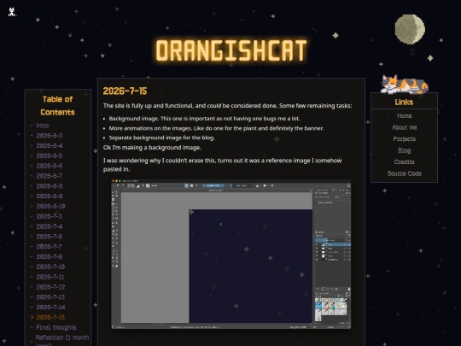Jump to Final thoughts section
461x346 pixels.
click(x=56, y=327)
